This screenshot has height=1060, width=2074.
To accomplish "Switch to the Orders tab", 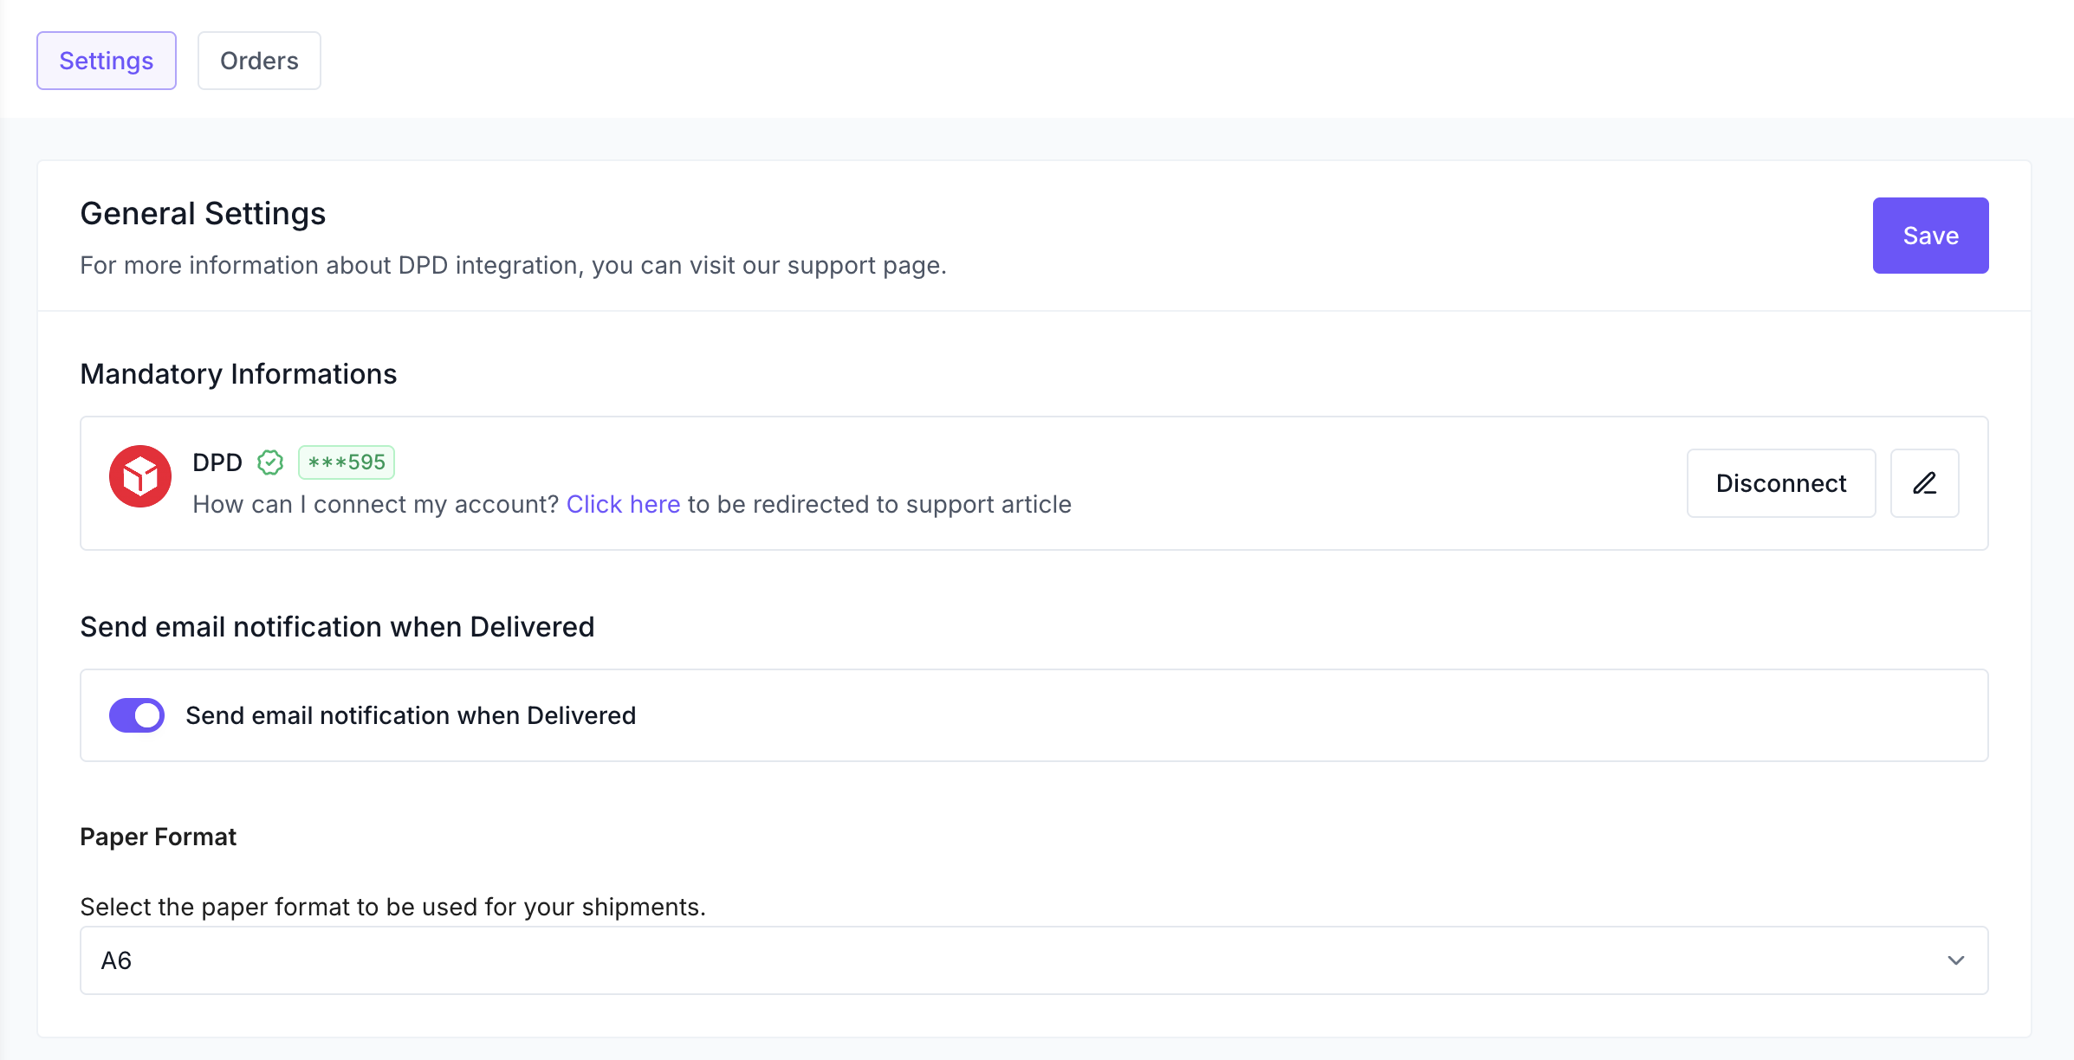I will pos(259,61).
